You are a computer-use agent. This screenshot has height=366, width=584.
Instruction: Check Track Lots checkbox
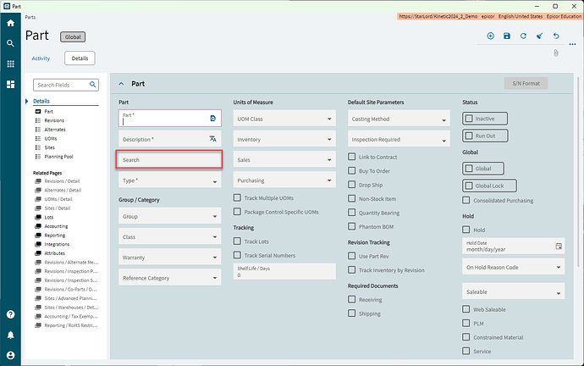pos(237,241)
